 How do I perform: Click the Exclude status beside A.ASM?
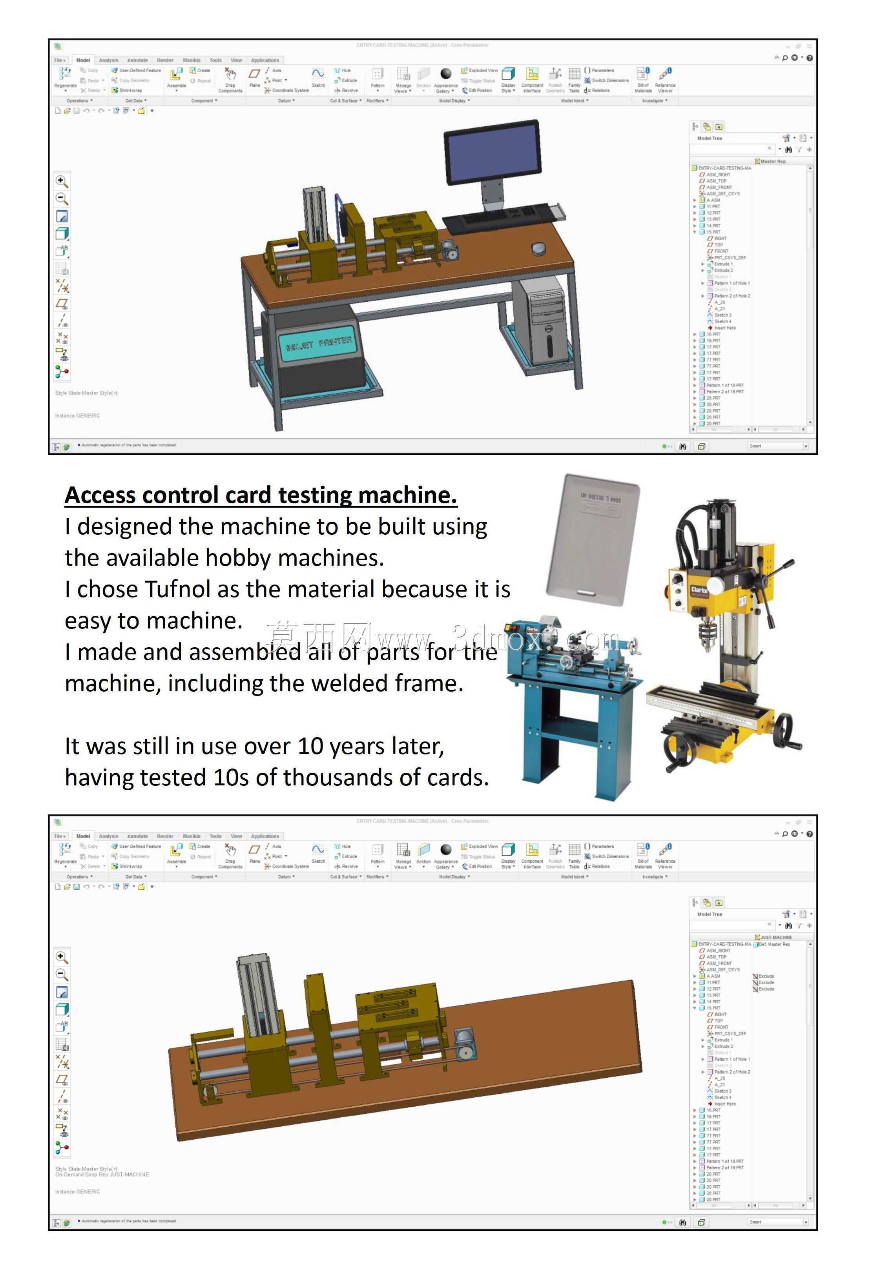(x=763, y=976)
